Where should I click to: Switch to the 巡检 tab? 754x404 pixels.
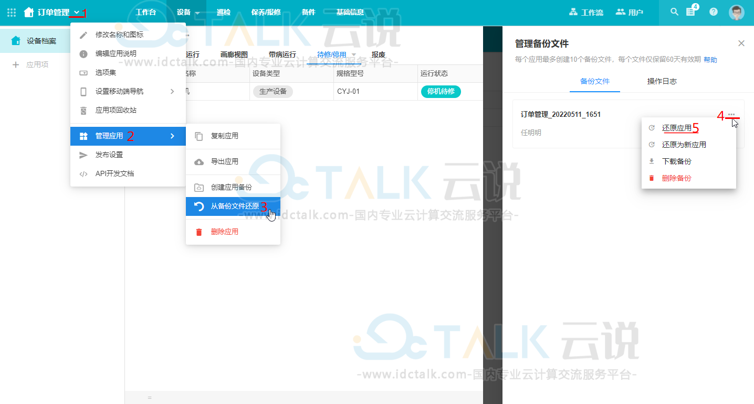pyautogui.click(x=224, y=12)
